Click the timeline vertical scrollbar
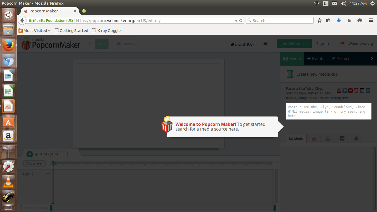Image resolution: width=377 pixels, height=212 pixels. (x=276, y=186)
